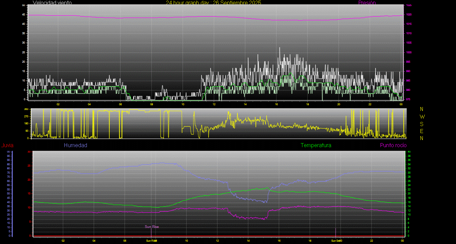Click the 'Sun Rise' label inside the lower graph
Image resolution: width=456 pixels, height=244 pixels.
(x=152, y=227)
